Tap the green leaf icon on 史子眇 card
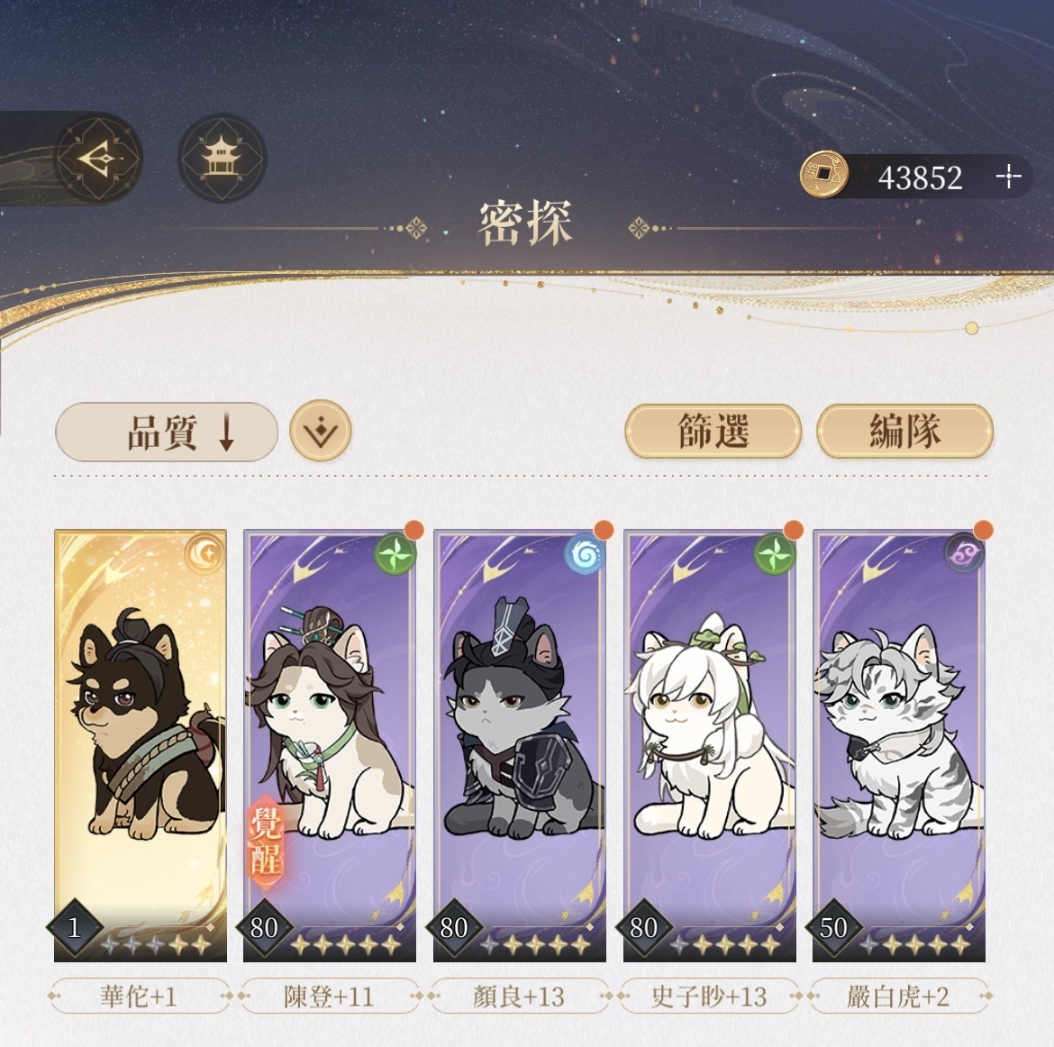Viewport: 1054px width, 1047px height. click(x=775, y=555)
